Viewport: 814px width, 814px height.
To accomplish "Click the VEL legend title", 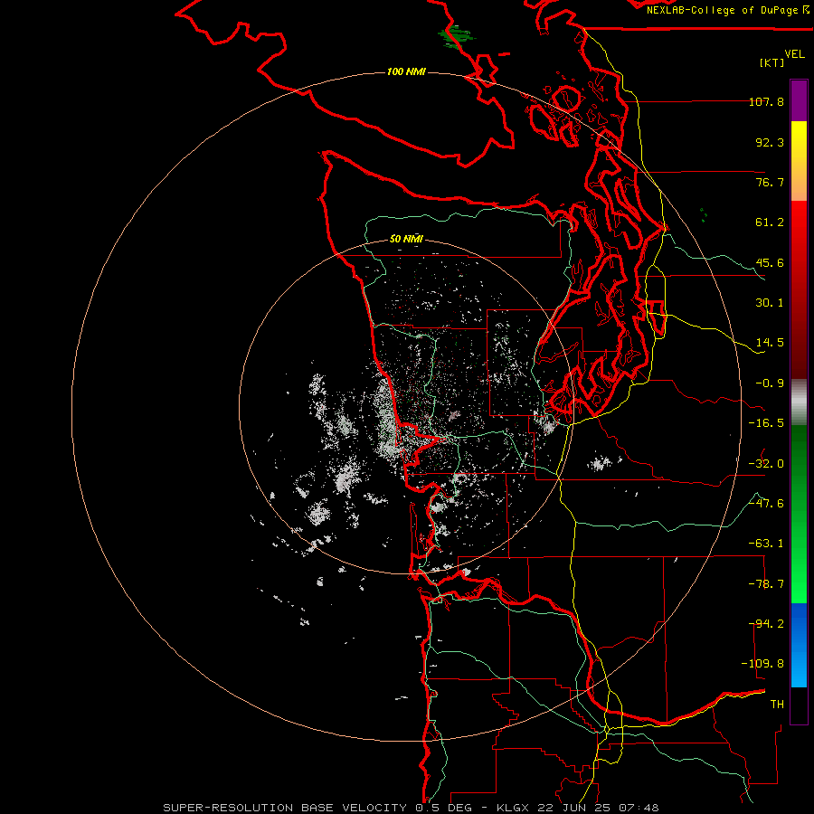I will pos(794,54).
